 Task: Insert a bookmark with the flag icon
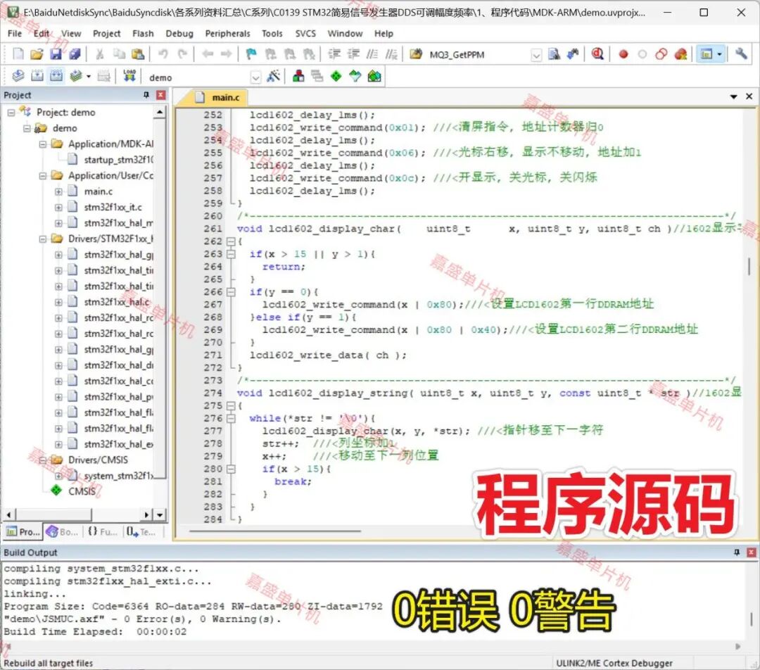pos(251,53)
